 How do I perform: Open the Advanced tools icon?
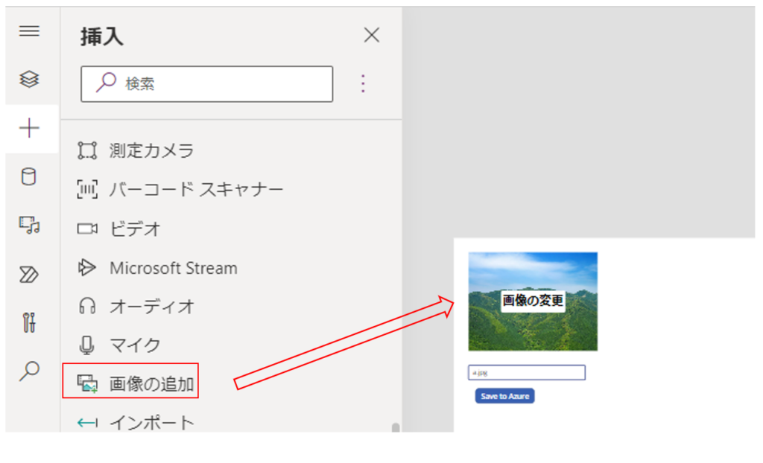[x=29, y=322]
